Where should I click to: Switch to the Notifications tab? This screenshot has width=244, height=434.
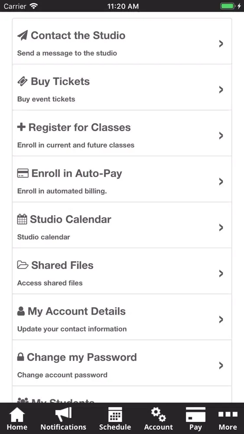pyautogui.click(x=63, y=418)
